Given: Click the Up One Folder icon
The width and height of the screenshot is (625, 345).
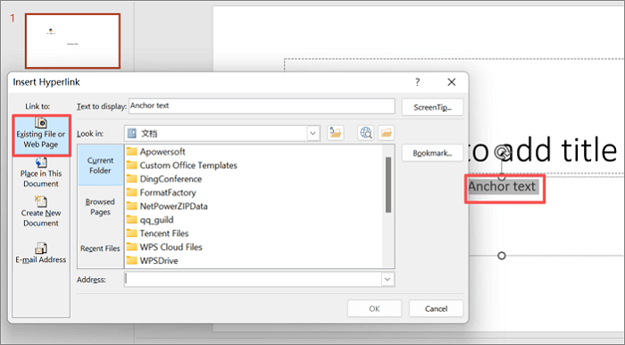Looking at the screenshot, I should click(x=336, y=133).
